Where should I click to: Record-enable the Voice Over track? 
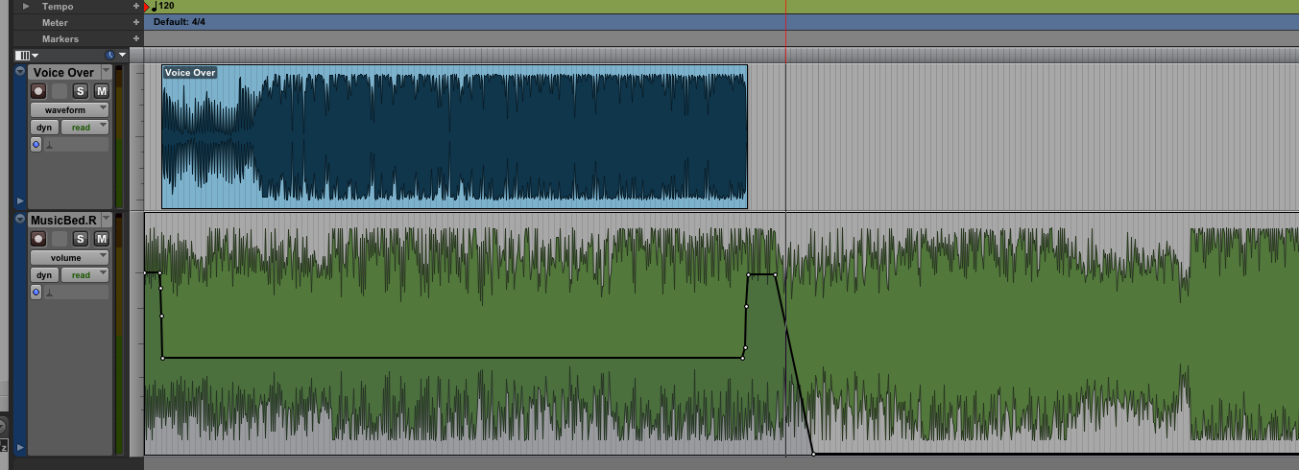click(38, 91)
